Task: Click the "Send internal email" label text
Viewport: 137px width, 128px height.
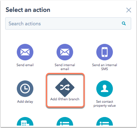Action: click(x=65, y=67)
